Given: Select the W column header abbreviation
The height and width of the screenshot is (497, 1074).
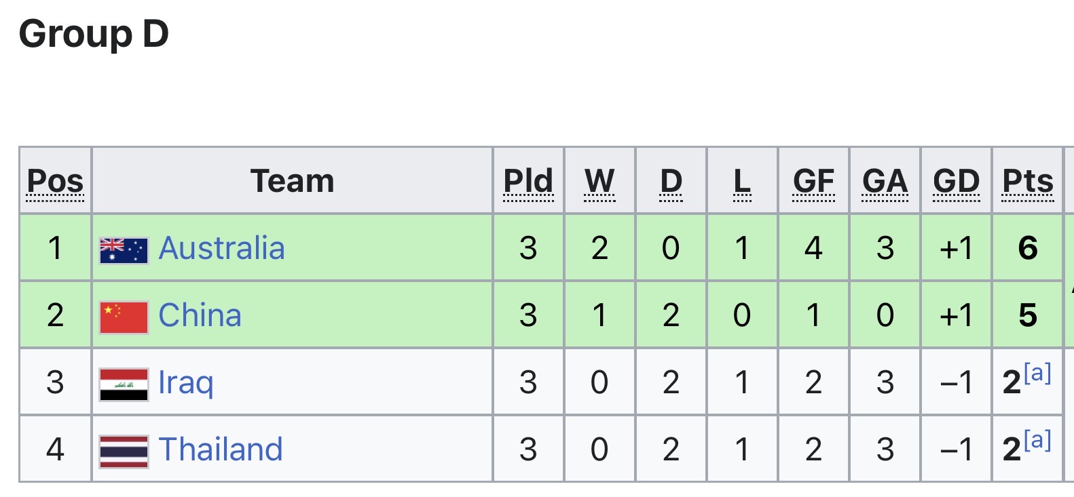Looking at the screenshot, I should click(599, 181).
